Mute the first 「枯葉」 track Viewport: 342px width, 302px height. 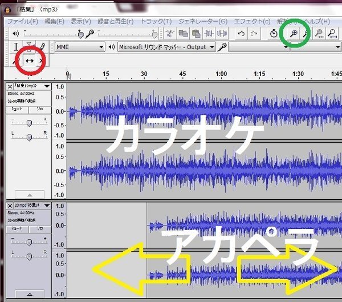[17, 110]
